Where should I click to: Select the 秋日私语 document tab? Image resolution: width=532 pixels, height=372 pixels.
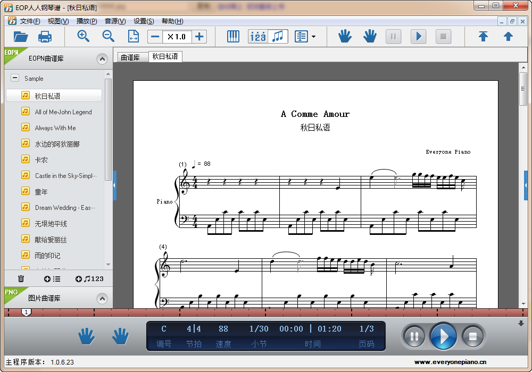tap(165, 56)
